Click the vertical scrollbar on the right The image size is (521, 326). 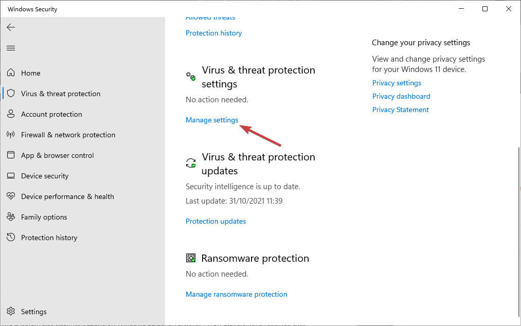click(518, 231)
